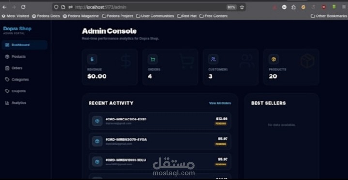Screen dimensions: 348x180
Task: Click the package icon of order #ORD-MMBN19HH-3DLU
Action: pos(97,162)
